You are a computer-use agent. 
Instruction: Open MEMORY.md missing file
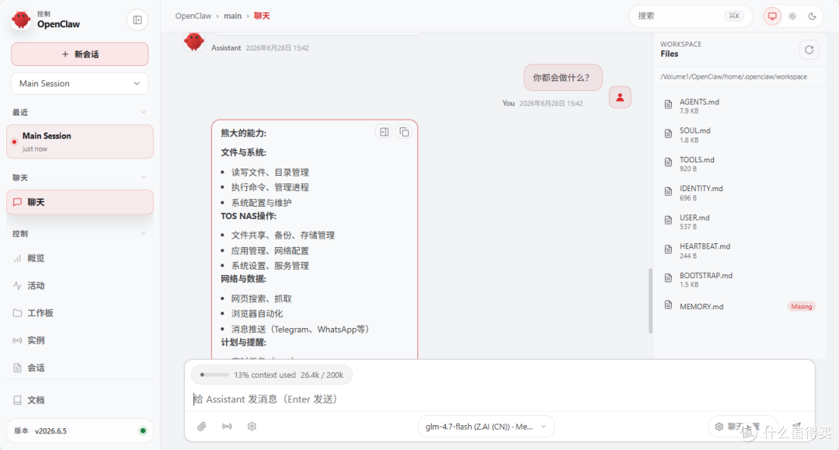tap(739, 306)
